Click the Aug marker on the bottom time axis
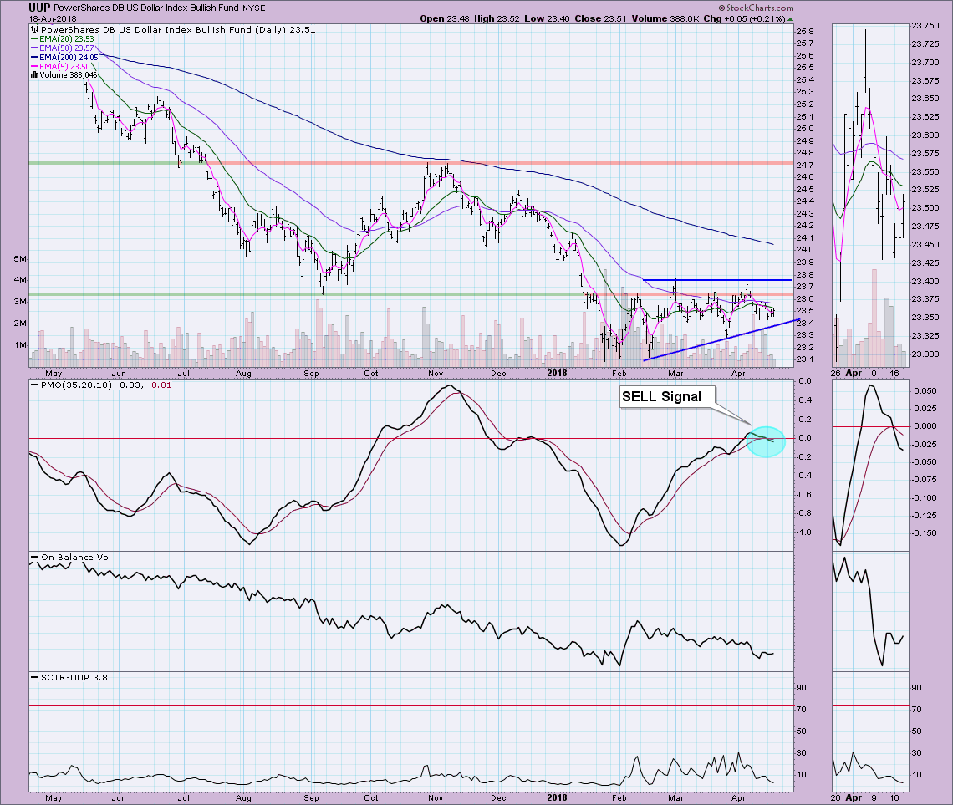Image resolution: width=953 pixels, height=805 pixels. (x=243, y=797)
